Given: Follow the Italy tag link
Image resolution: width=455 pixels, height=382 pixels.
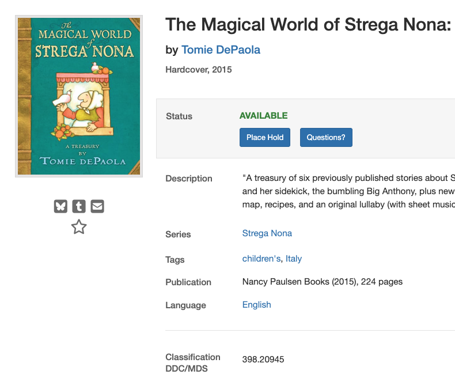Looking at the screenshot, I should (x=294, y=259).
